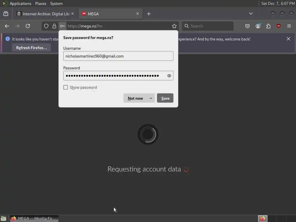This screenshot has width=296, height=222.
Task: Click the show desktop icon in the bottom panel
Action: tap(3, 219)
